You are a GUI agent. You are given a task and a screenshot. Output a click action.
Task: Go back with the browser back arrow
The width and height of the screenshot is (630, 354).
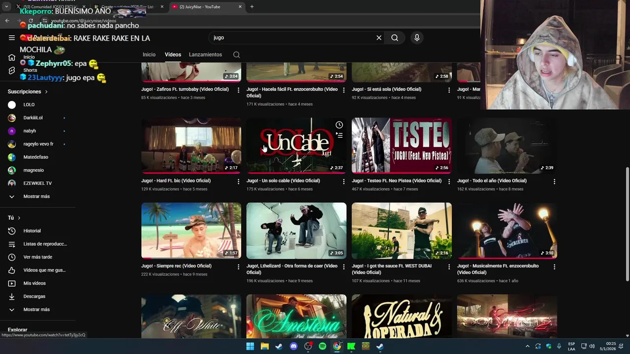coord(7,21)
